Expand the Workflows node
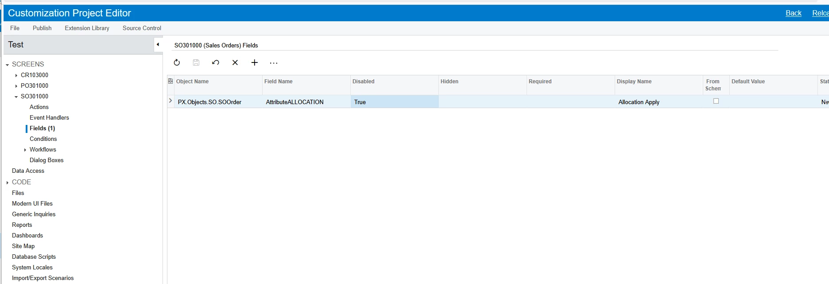The width and height of the screenshot is (829, 284). pos(25,150)
